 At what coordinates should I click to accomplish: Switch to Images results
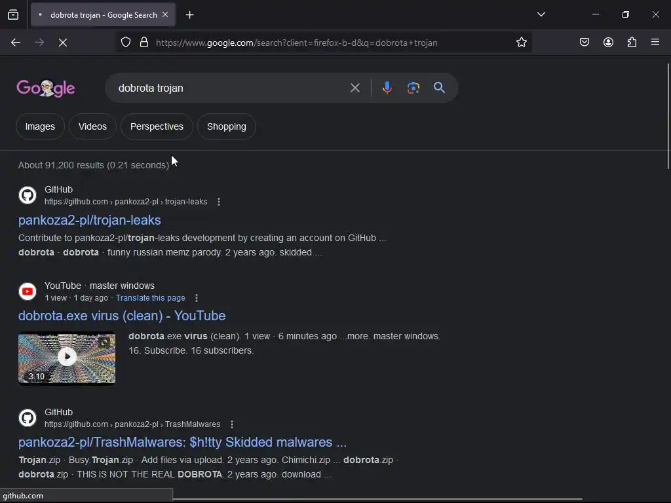pyautogui.click(x=40, y=126)
